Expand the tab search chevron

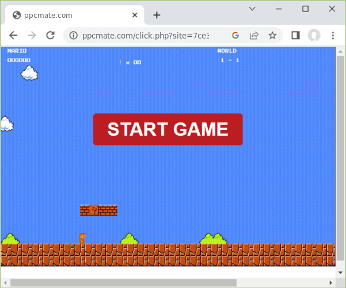252,9
